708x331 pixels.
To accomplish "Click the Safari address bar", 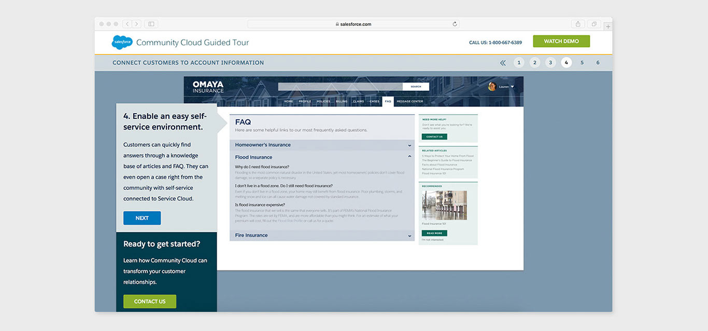I will tap(353, 24).
